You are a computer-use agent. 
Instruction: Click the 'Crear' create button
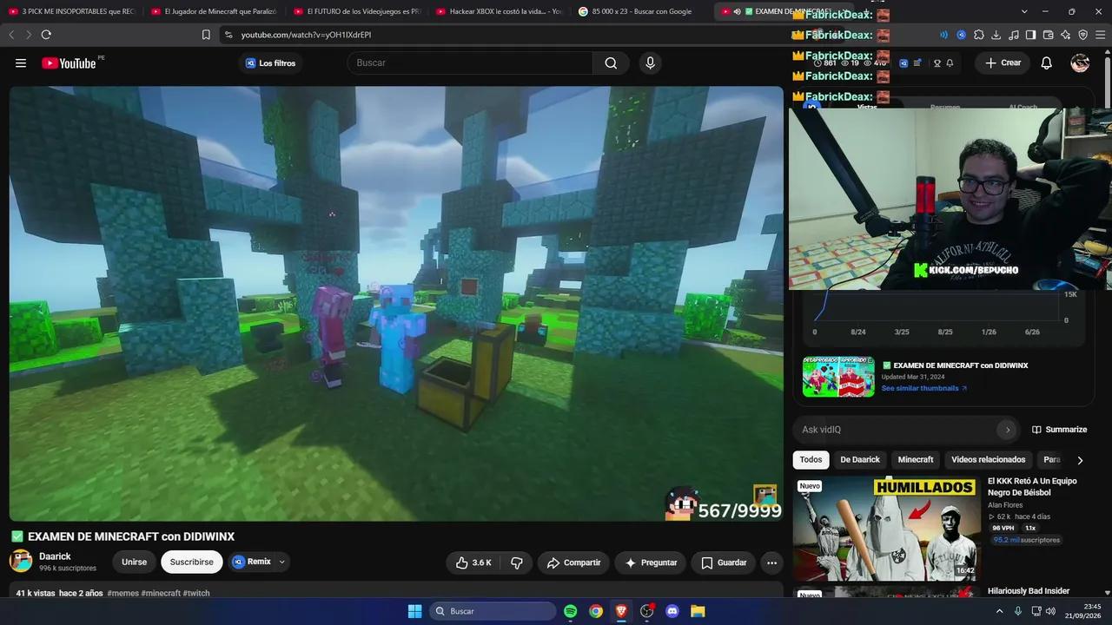(1003, 62)
